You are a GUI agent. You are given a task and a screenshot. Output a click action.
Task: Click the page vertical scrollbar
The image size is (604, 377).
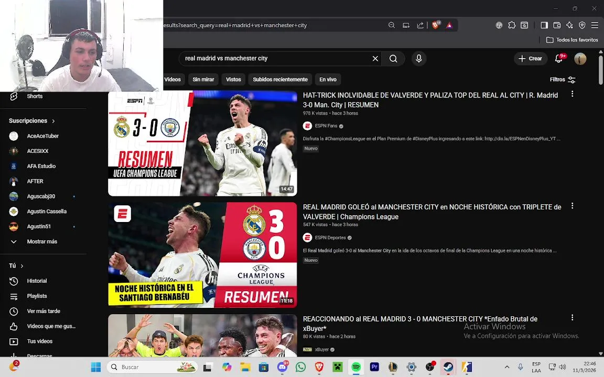coord(601,70)
